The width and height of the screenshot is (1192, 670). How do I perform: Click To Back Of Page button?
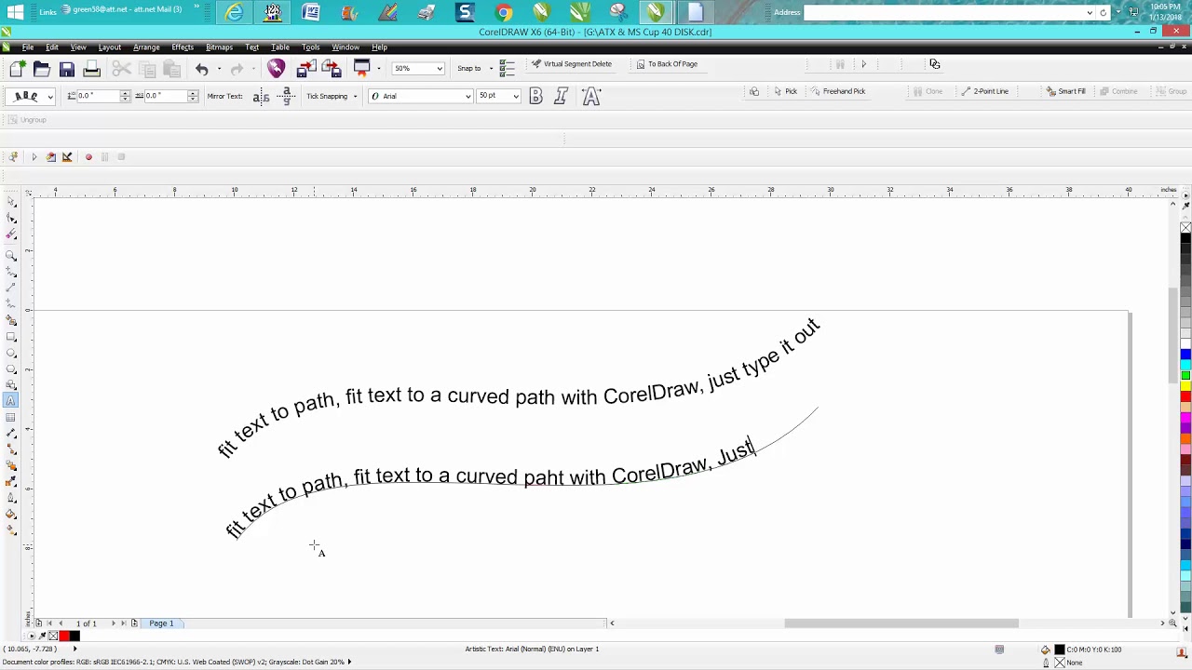click(666, 64)
